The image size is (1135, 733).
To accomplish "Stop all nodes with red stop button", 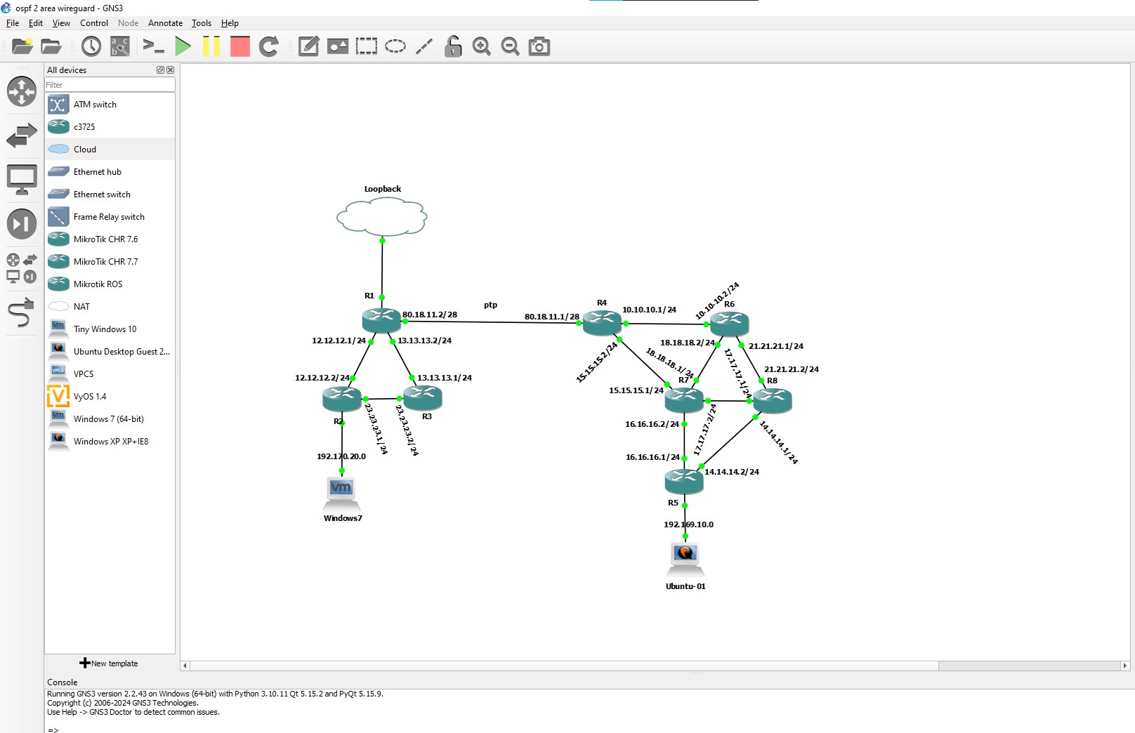I will [240, 46].
